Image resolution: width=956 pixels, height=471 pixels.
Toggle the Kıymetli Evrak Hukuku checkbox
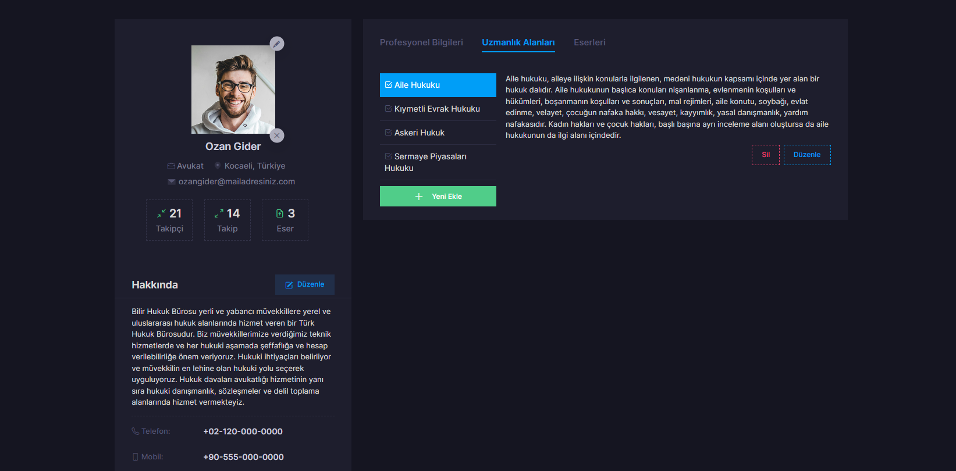[388, 109]
